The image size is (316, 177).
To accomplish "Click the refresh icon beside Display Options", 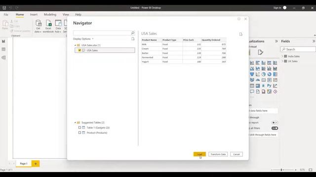I will [x=133, y=39].
